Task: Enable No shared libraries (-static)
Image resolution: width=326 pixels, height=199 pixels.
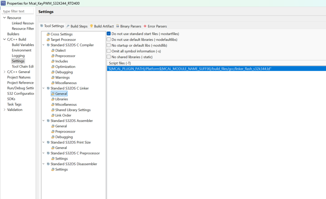Action: click(109, 57)
